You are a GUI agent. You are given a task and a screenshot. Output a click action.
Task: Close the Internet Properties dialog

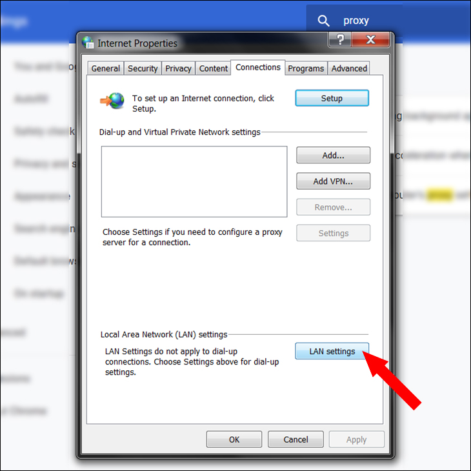371,39
